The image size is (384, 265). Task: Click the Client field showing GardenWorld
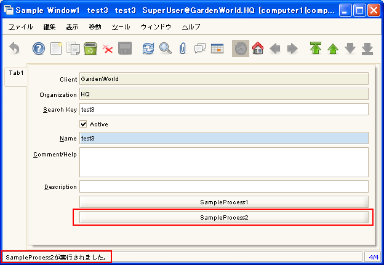pos(224,79)
